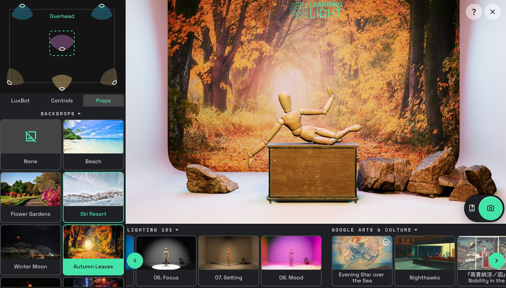Screen dimensions: 506x288
Task: Click the Learning Light logo
Action: (316, 10)
